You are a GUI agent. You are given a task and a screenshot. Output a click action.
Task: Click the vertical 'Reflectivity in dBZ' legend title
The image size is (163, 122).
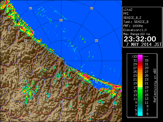click(155, 85)
